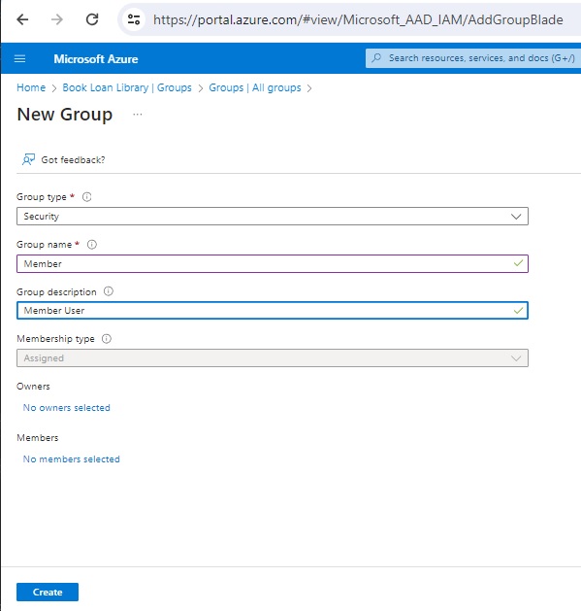Click No members selected link
The image size is (581, 611).
[x=71, y=459]
